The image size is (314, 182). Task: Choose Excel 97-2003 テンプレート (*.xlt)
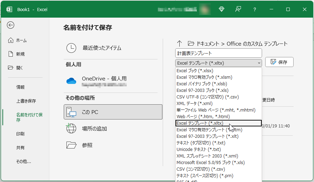click(x=218, y=136)
